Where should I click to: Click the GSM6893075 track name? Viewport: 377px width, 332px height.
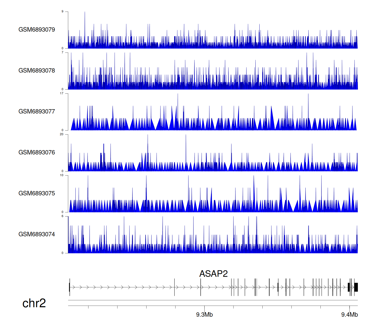point(37,193)
